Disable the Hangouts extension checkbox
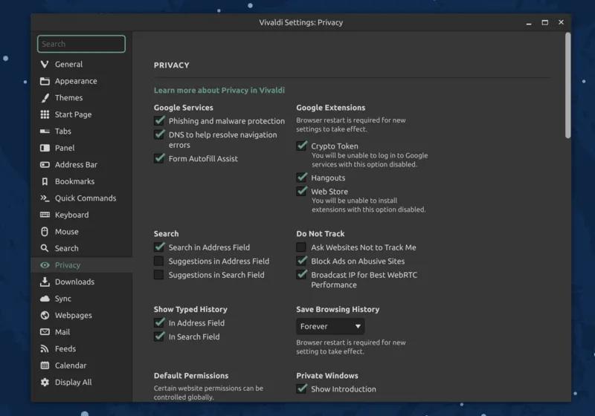This screenshot has height=416, width=595. coord(301,178)
